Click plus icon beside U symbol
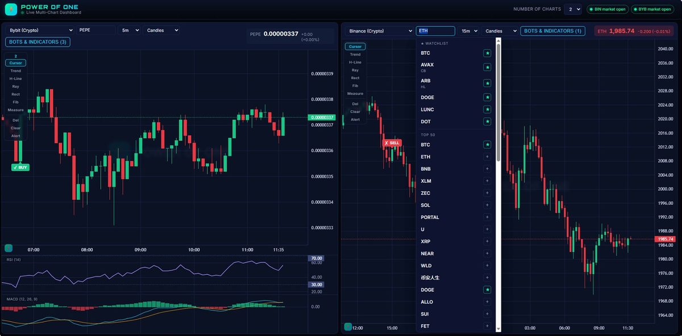The height and width of the screenshot is (336, 682). [487, 229]
